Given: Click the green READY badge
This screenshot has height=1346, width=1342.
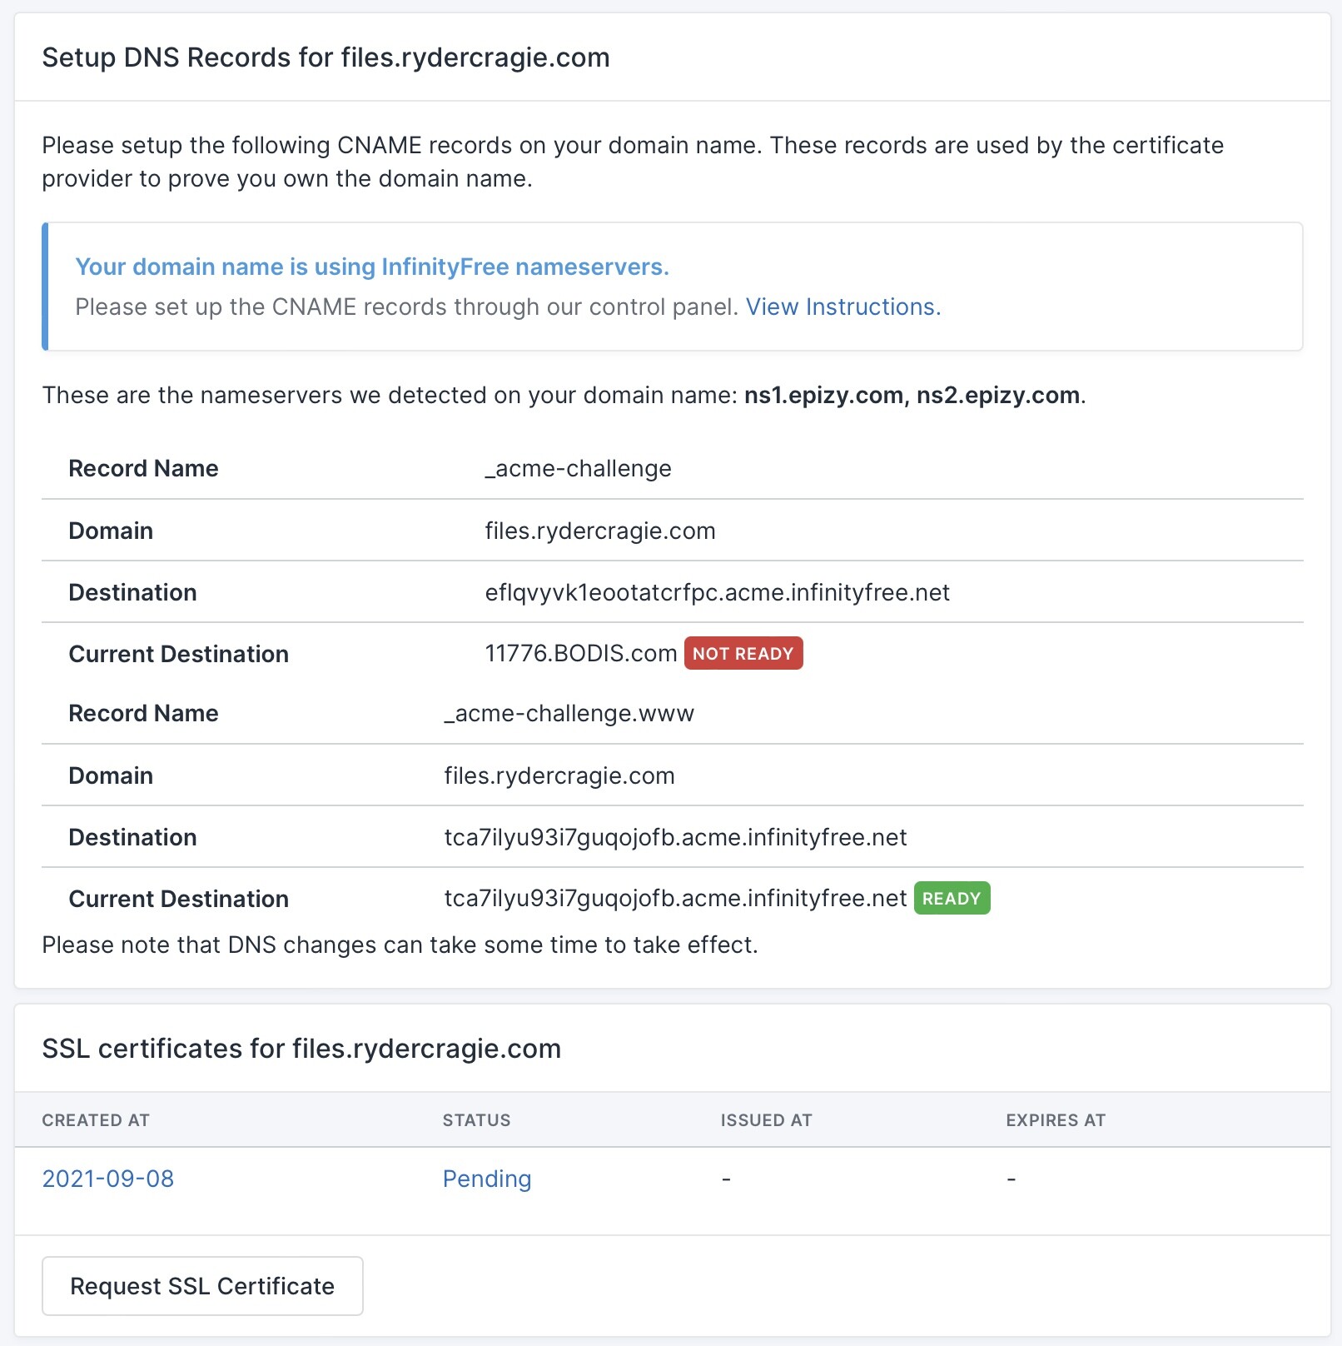Looking at the screenshot, I should (x=952, y=899).
